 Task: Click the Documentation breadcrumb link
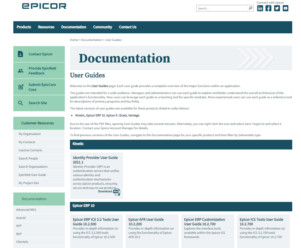pyautogui.click(x=91, y=40)
